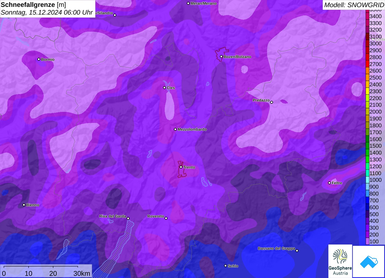Click the 3400 m magenta legend swatch
Viewport: 385px width, 278px height.
(367, 16)
